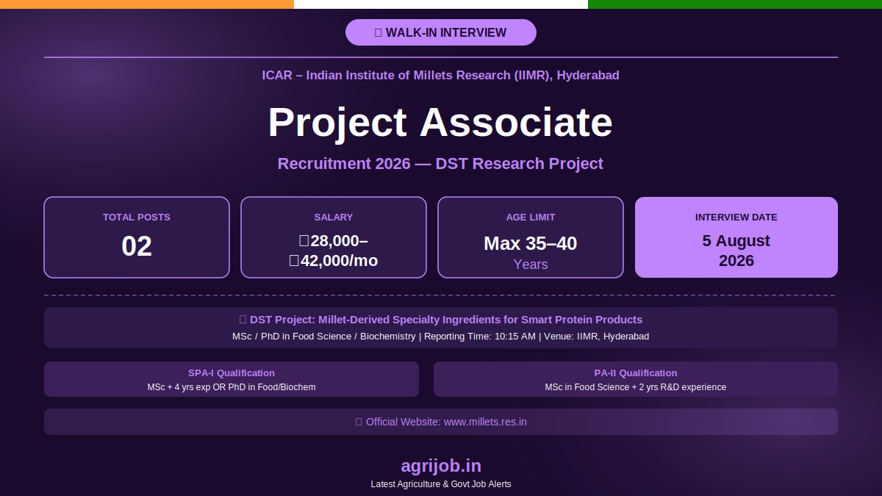This screenshot has width=882, height=496.
Task: Click the SALARY label
Action: [x=334, y=218]
